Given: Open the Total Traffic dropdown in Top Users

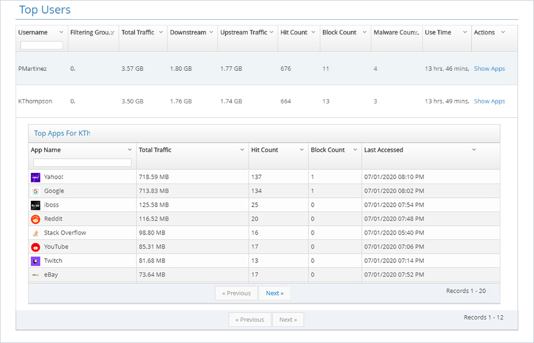Looking at the screenshot, I should [x=161, y=32].
